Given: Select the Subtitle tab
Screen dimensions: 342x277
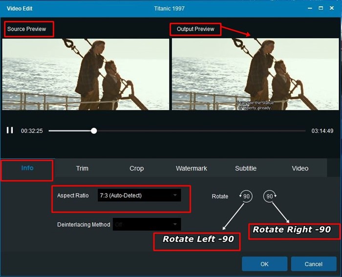Looking at the screenshot, I should [x=246, y=169].
